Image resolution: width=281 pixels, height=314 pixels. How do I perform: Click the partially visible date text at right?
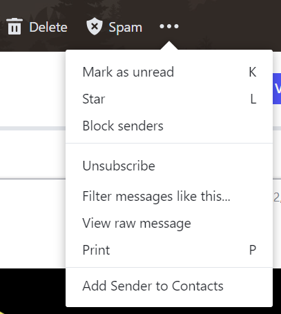coord(277,197)
